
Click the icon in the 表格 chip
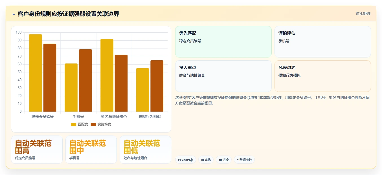[203, 160]
